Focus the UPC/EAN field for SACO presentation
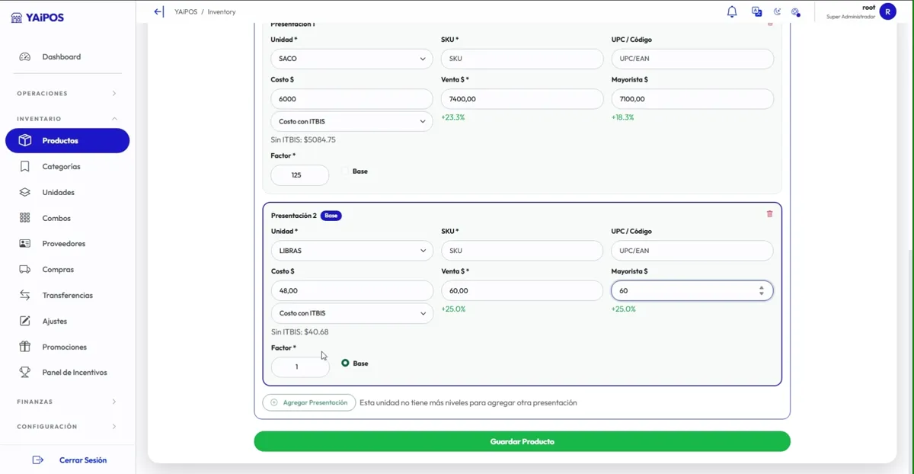Screen dimensions: 914x474 coord(692,59)
